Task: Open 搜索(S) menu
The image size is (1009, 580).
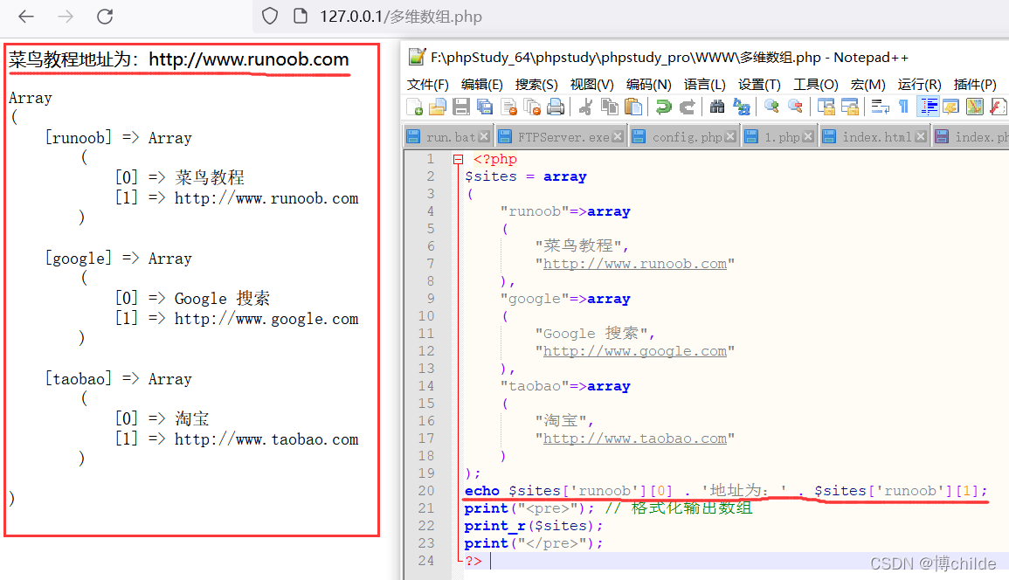Action: point(536,85)
